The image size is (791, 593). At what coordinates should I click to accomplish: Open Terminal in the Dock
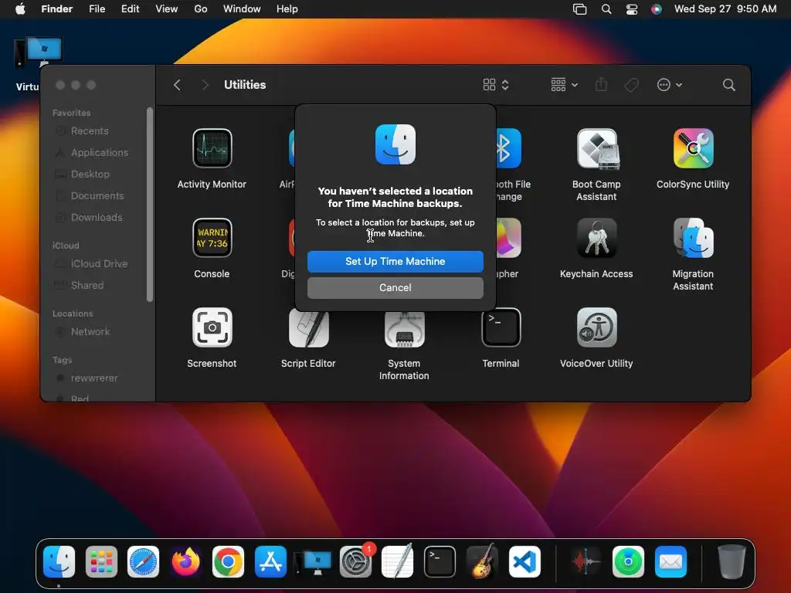click(x=440, y=562)
